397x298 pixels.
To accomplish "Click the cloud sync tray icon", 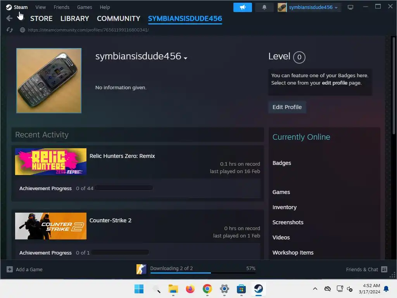I will click(328, 289).
